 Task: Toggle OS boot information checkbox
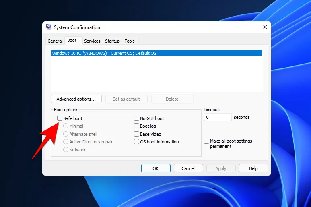136,142
